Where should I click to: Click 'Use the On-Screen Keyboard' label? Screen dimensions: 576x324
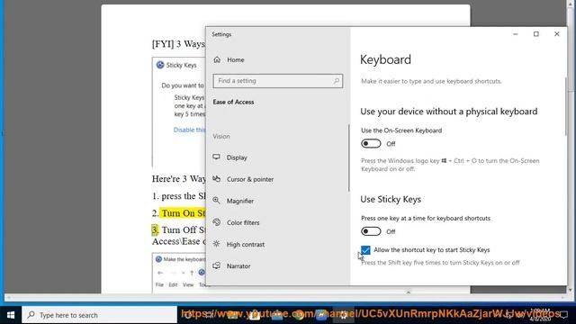[x=401, y=130]
